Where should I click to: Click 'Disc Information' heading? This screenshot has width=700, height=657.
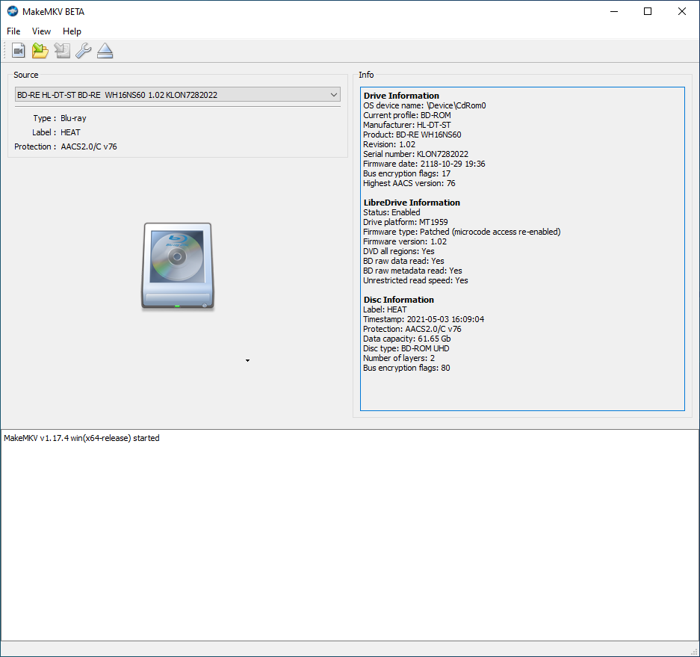click(399, 300)
